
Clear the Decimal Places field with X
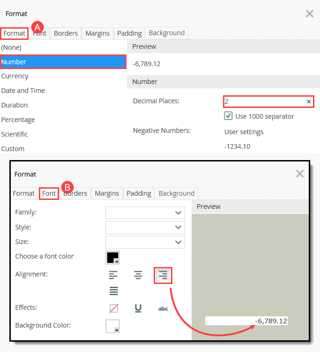(309, 101)
